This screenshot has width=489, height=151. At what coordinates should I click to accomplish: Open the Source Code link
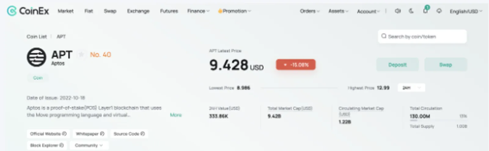point(129,134)
